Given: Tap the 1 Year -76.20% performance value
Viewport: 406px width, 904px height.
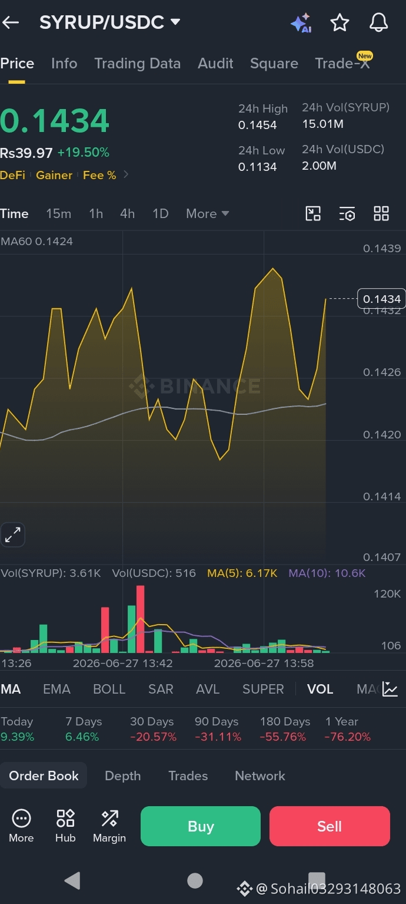Looking at the screenshot, I should [x=348, y=737].
